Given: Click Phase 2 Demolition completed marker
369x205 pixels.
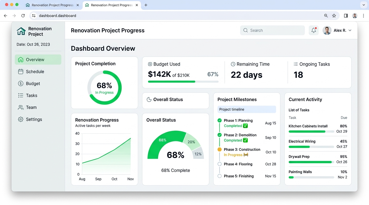Looking at the screenshot, I should [x=220, y=135].
